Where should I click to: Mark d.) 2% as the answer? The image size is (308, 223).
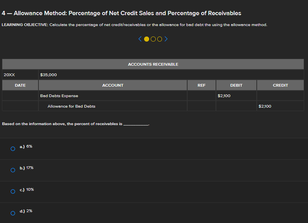(x=13, y=213)
